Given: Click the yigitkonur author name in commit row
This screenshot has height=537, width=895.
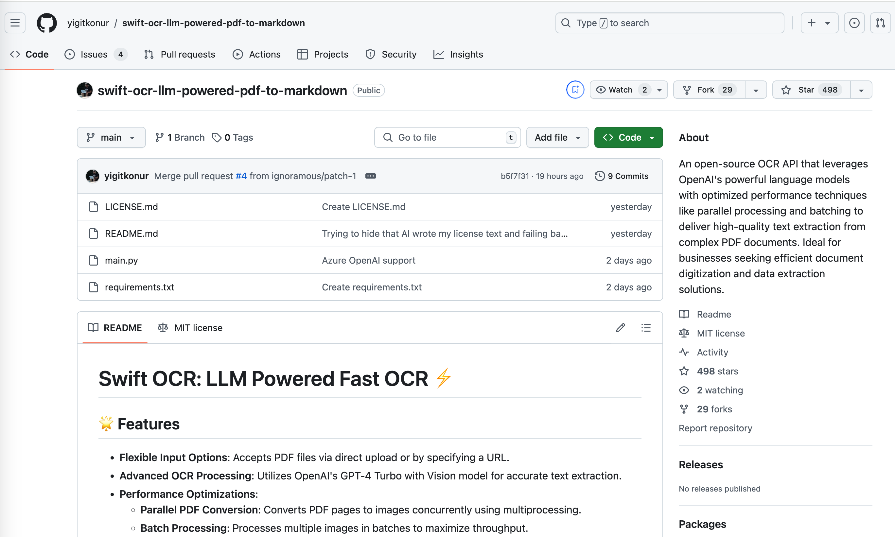Looking at the screenshot, I should click(x=126, y=176).
